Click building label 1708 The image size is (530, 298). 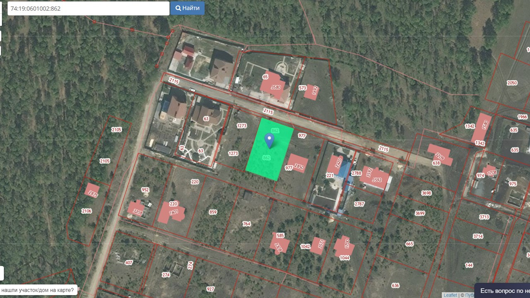coord(492,173)
